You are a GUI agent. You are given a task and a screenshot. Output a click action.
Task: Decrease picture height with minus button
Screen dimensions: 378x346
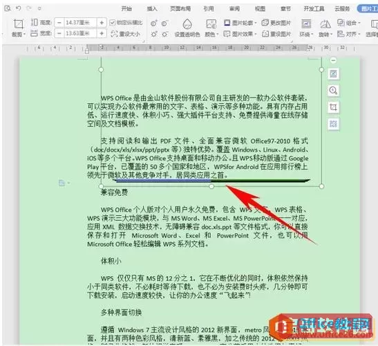59,23
